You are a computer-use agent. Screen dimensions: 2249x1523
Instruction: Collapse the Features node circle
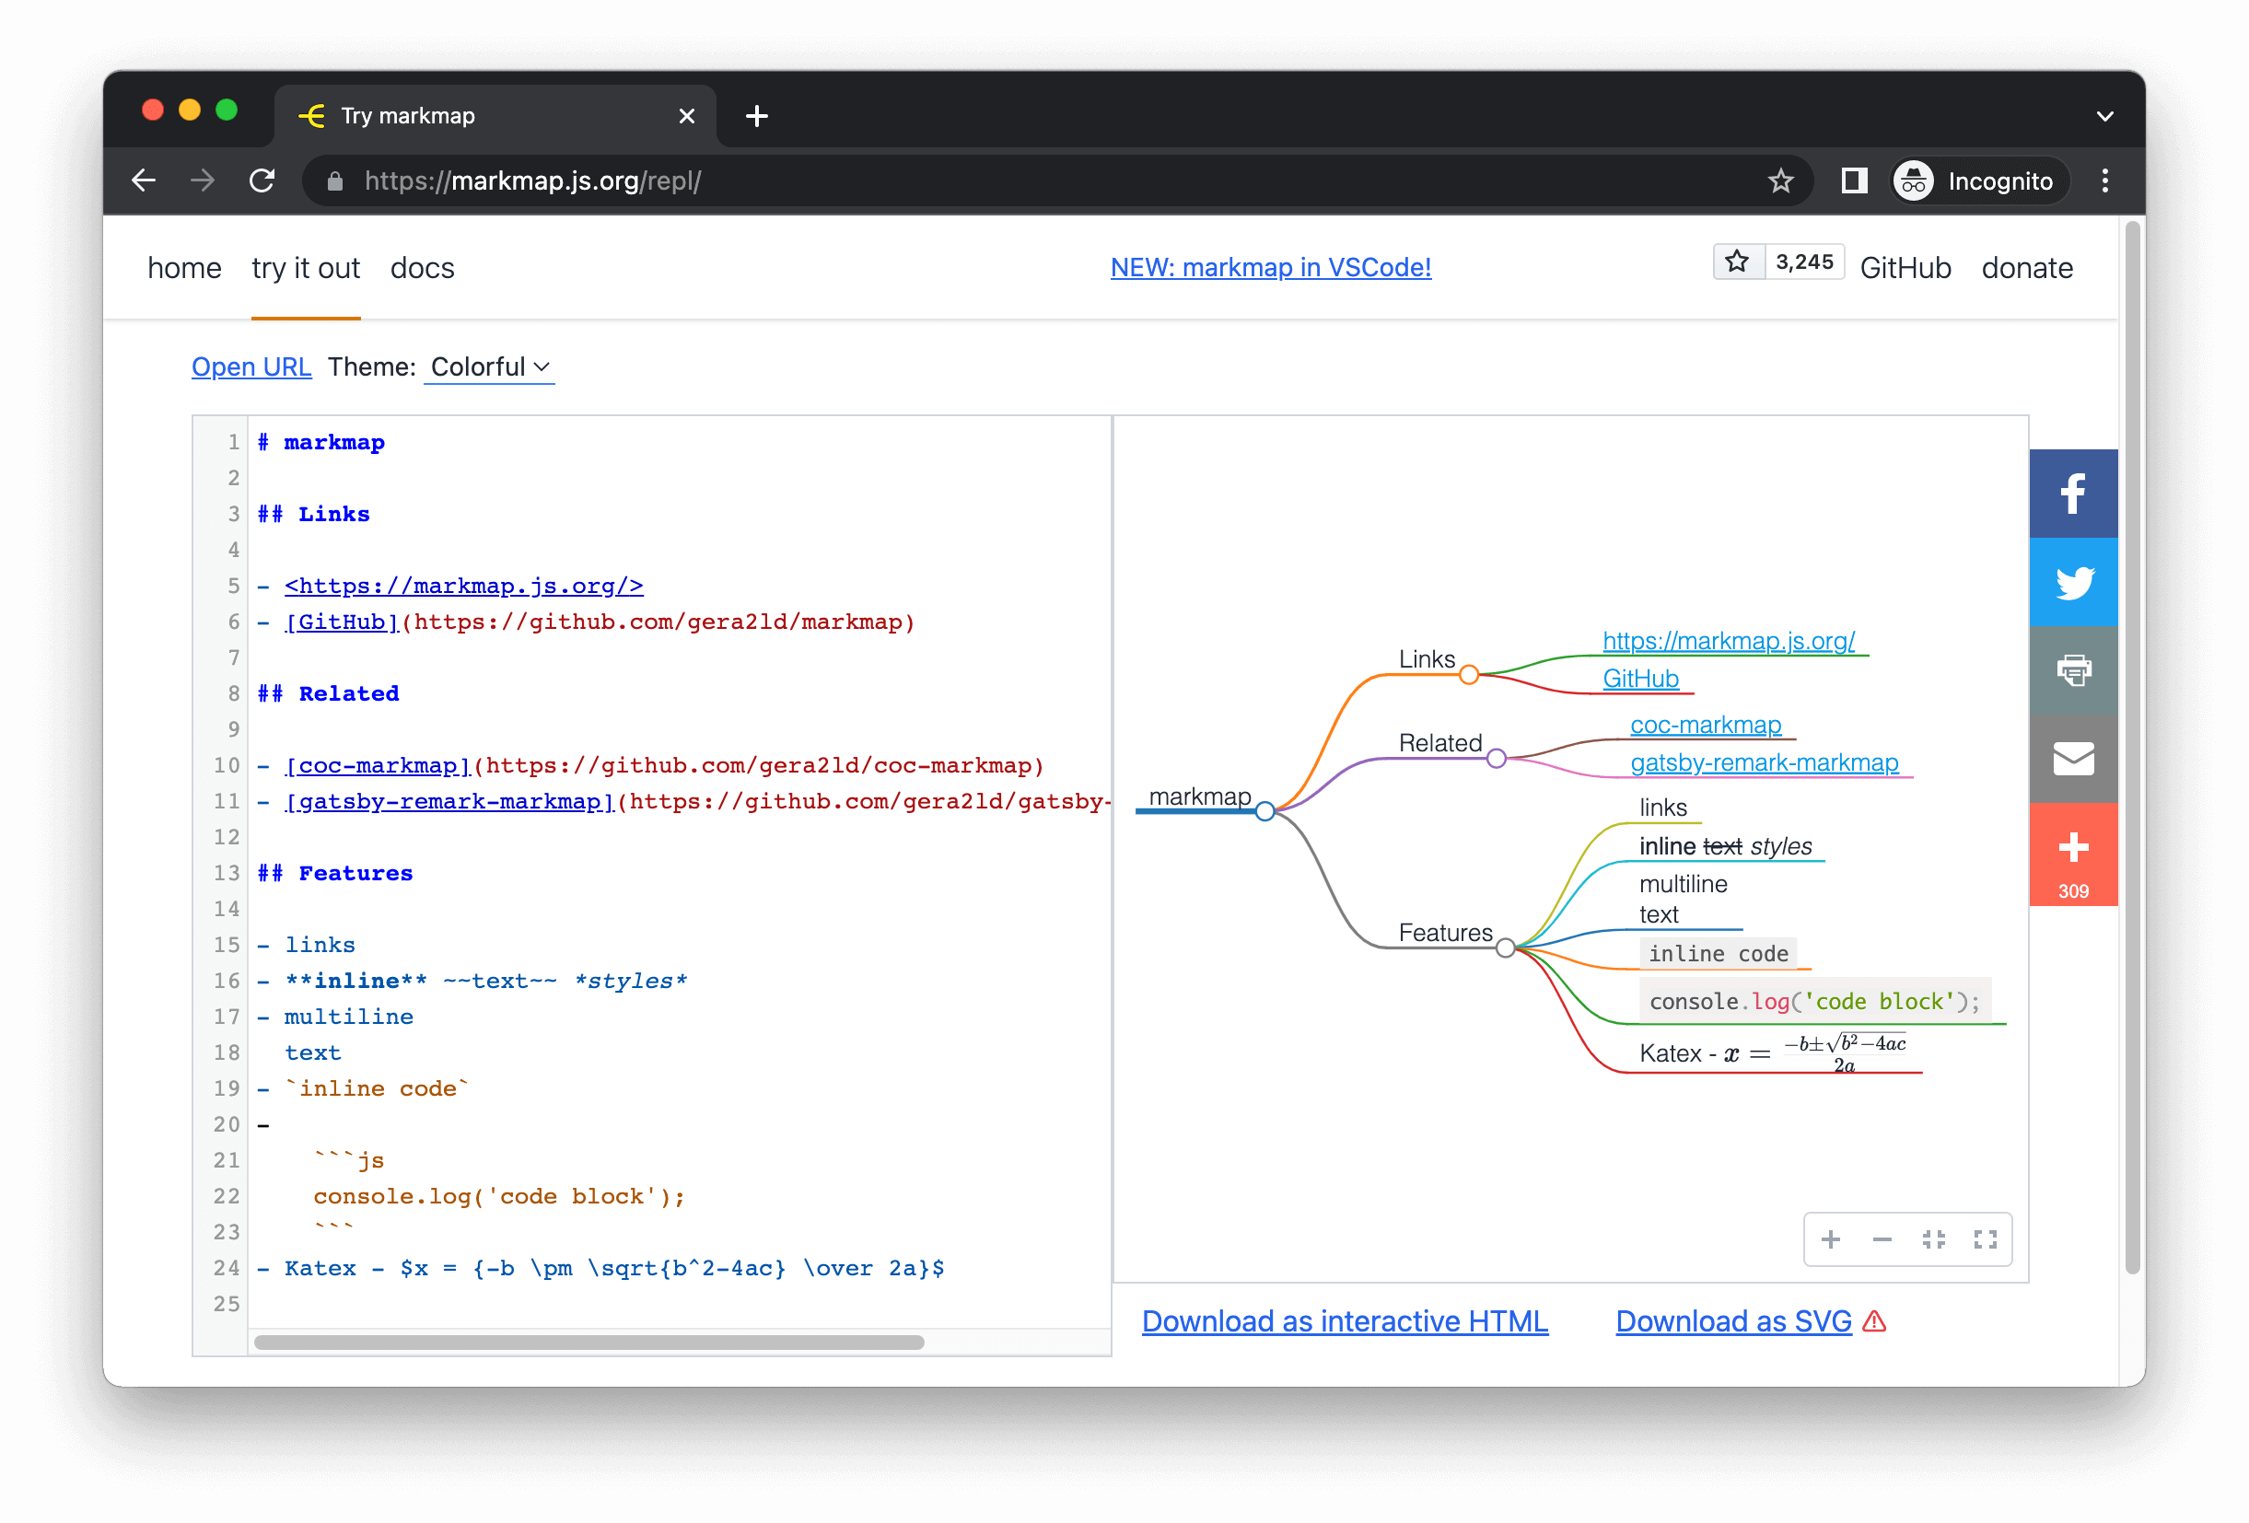pos(1505,948)
